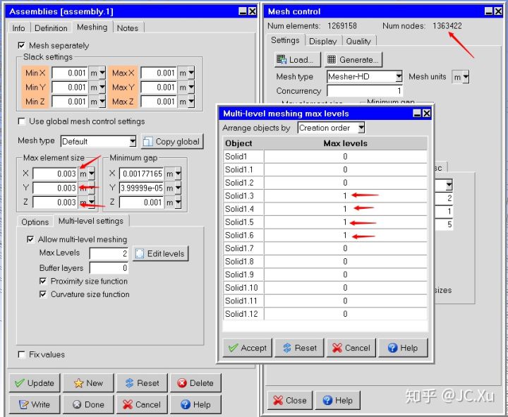Click New star button in Assemblies
The height and width of the screenshot is (417, 508).
click(88, 383)
